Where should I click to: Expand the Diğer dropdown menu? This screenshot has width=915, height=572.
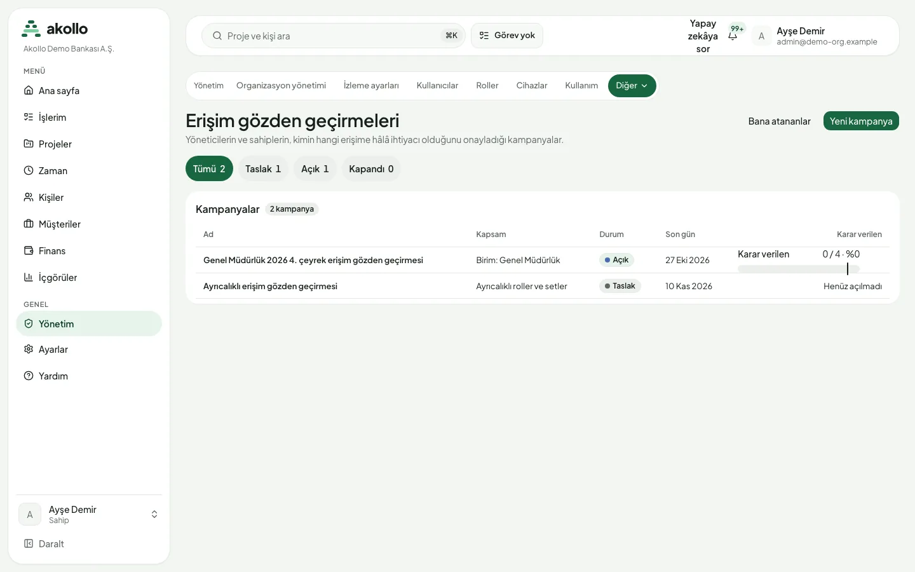point(632,86)
